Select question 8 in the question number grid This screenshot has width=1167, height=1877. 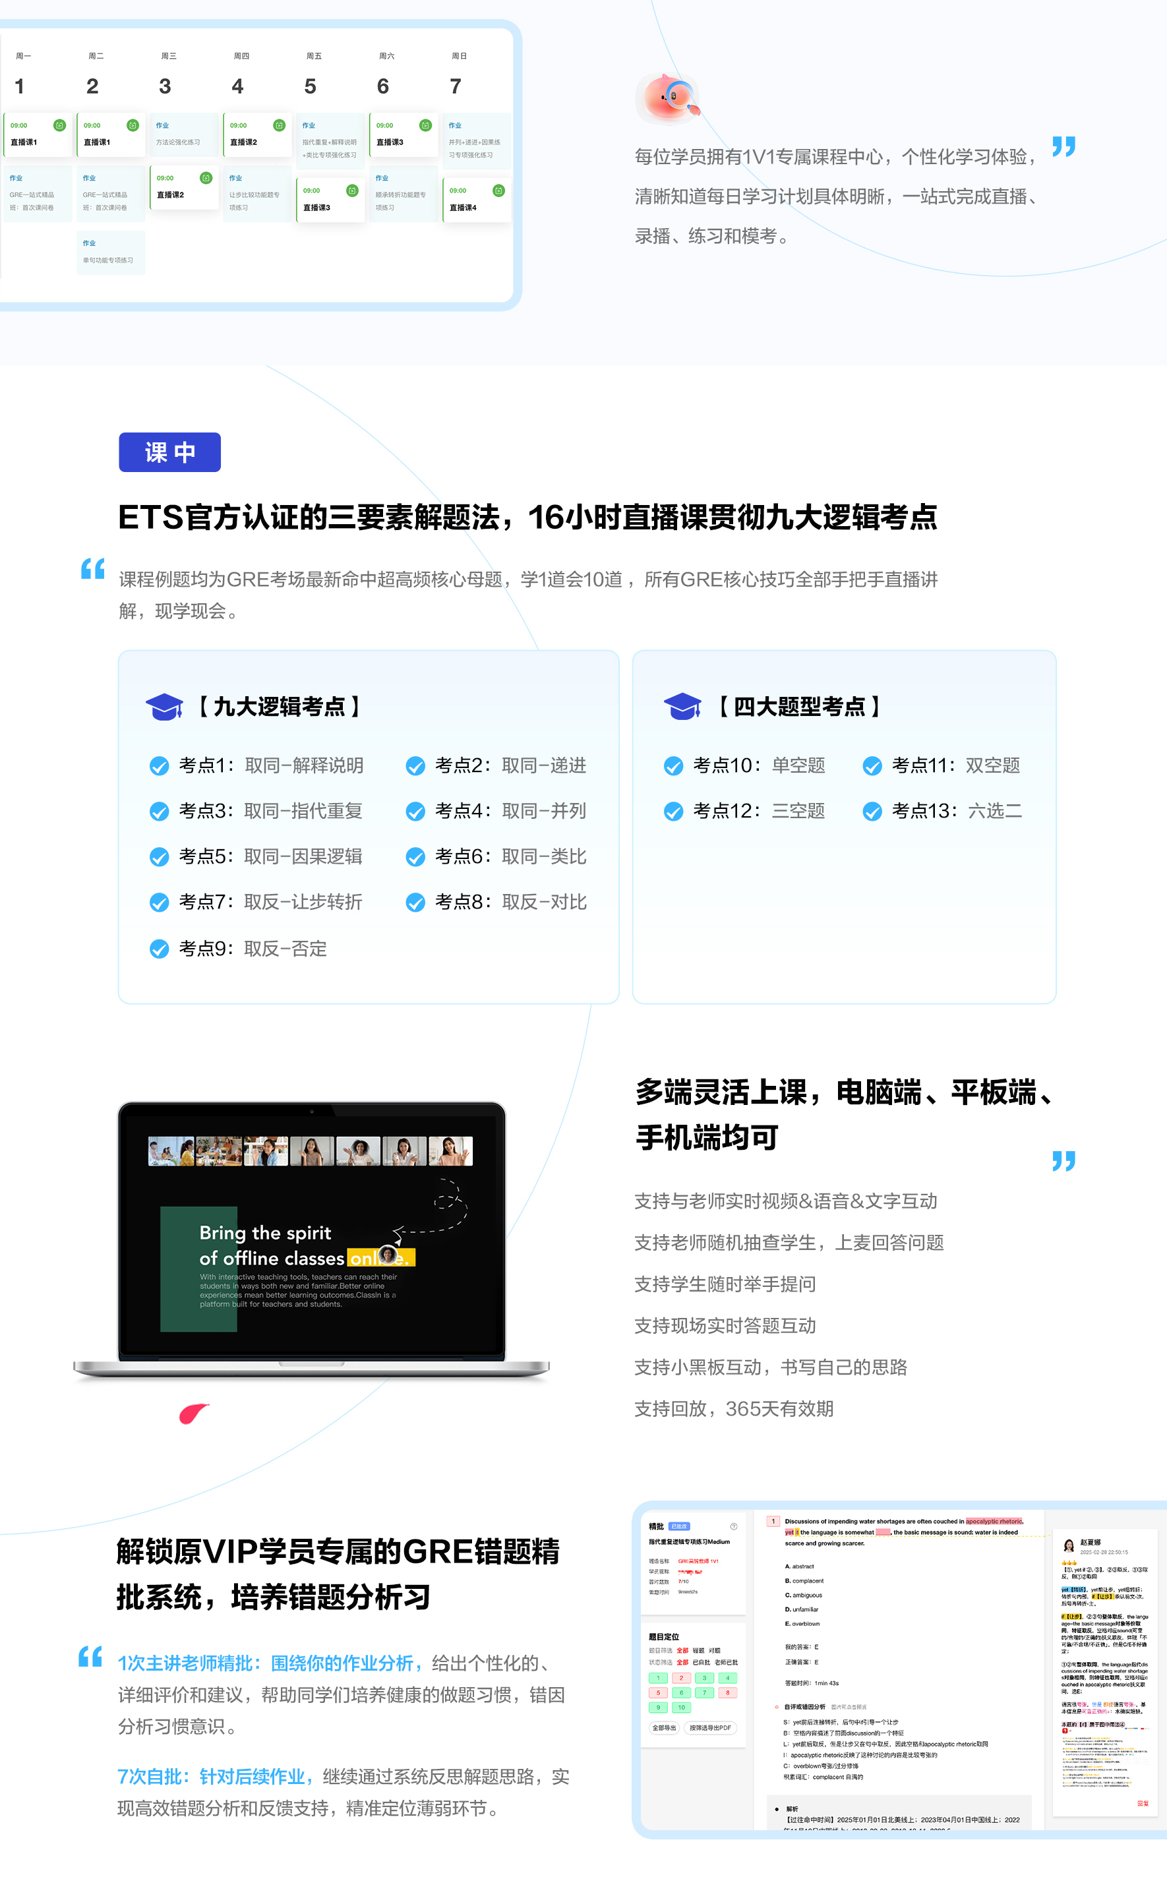point(728,1692)
